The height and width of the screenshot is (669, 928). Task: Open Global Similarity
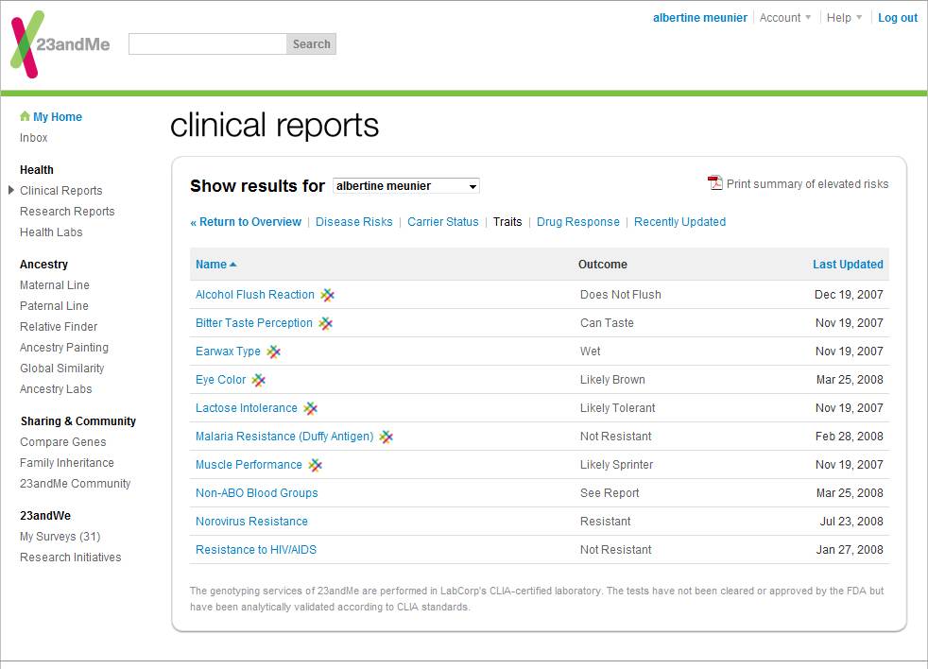click(x=62, y=369)
